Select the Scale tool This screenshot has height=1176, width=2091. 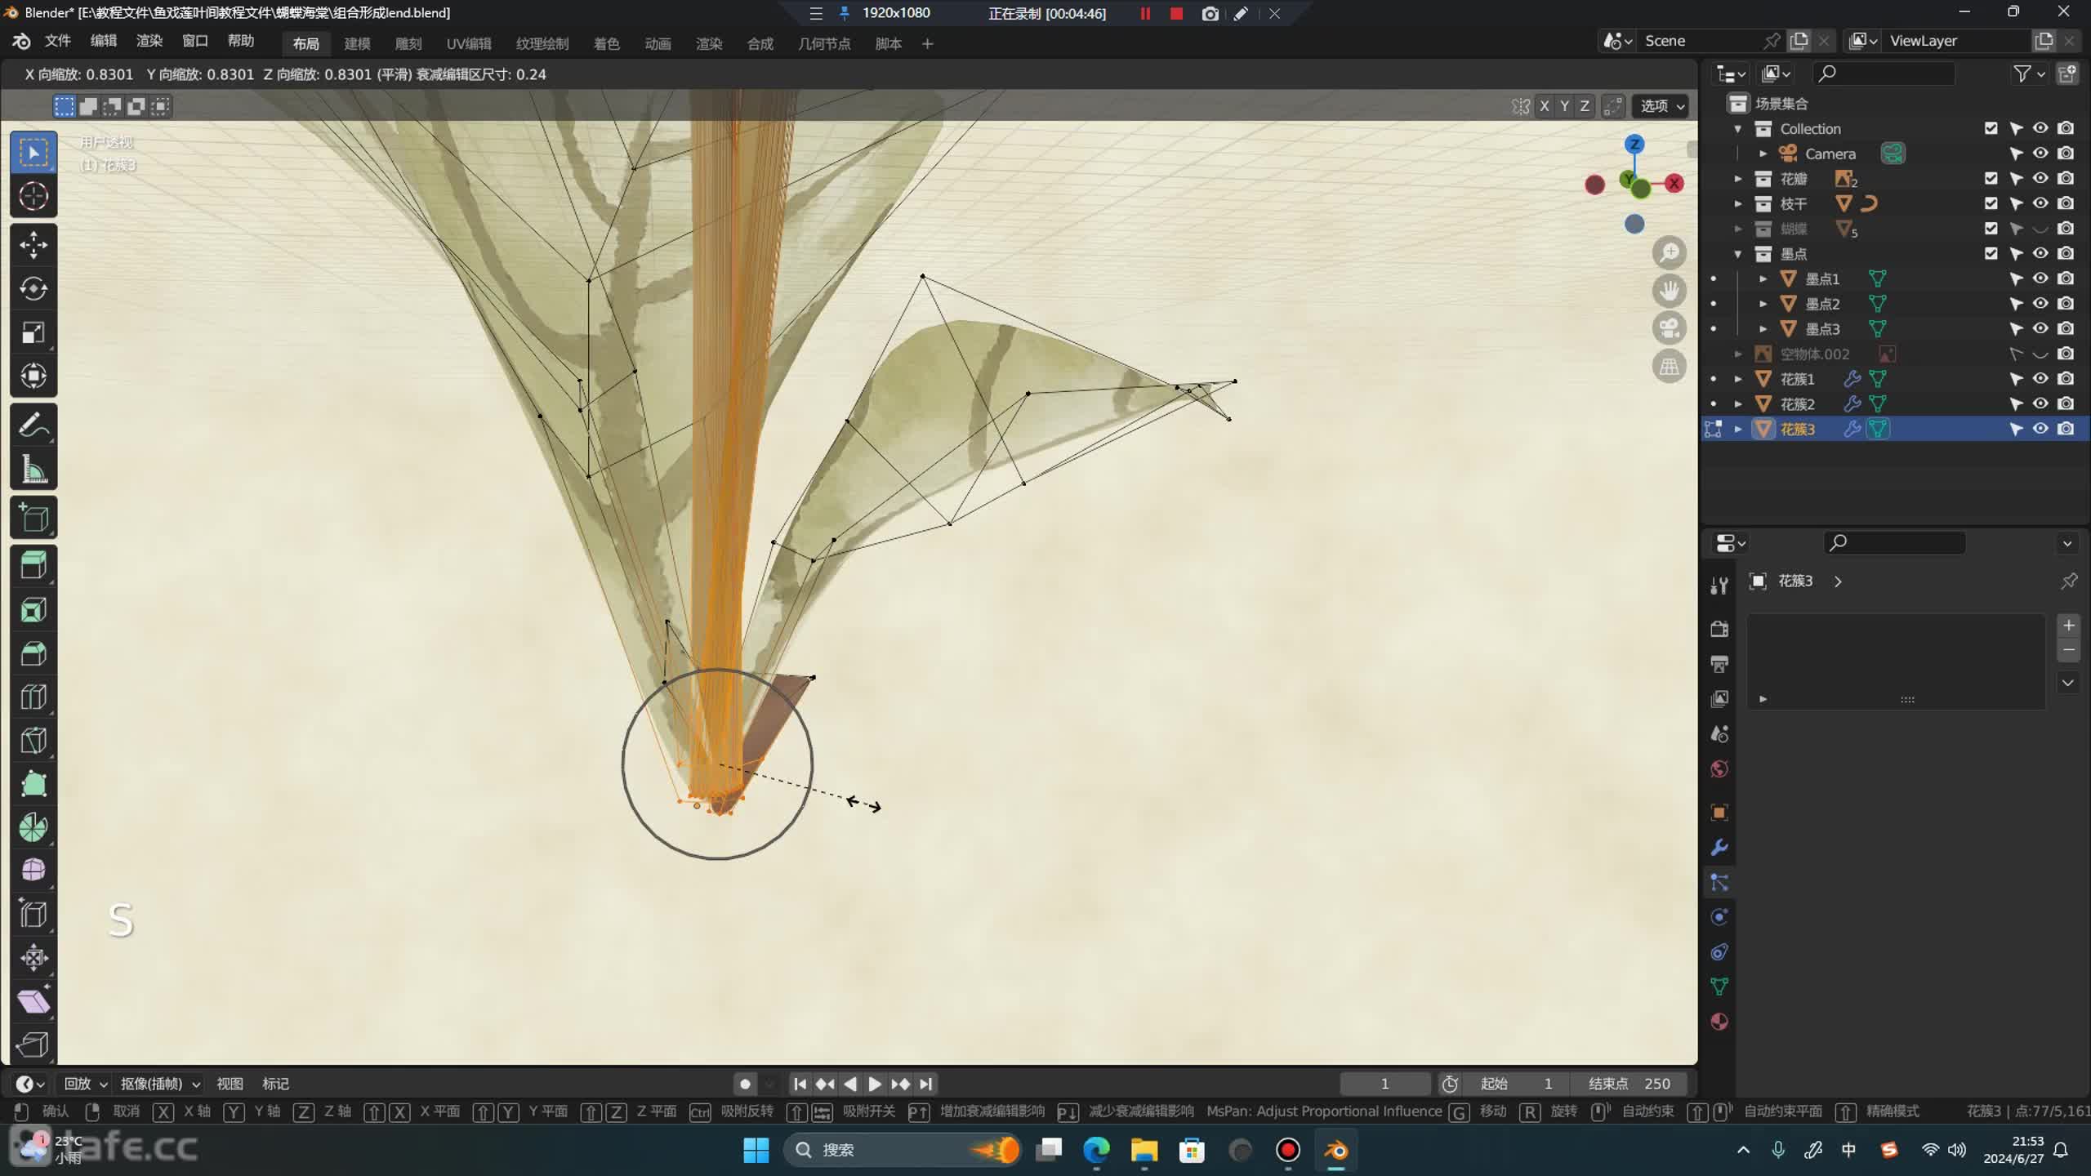pos(33,332)
